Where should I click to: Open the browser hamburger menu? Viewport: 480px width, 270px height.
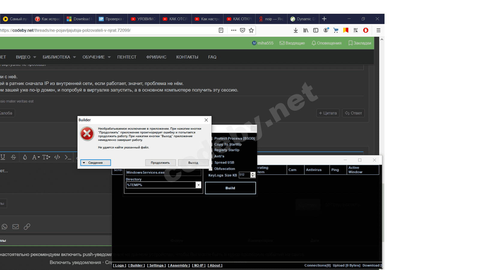click(379, 30)
